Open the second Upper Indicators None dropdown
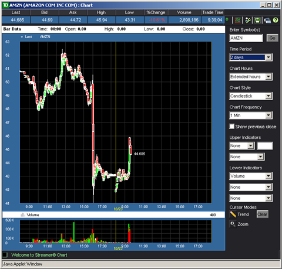 247,156
